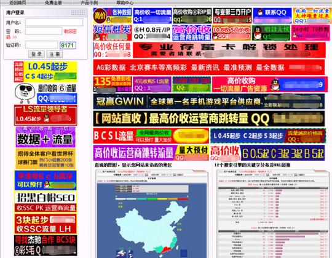This screenshot has width=332, height=258.
Task: Open the search engine keyword distribution screenshot
Action: tap(273, 214)
